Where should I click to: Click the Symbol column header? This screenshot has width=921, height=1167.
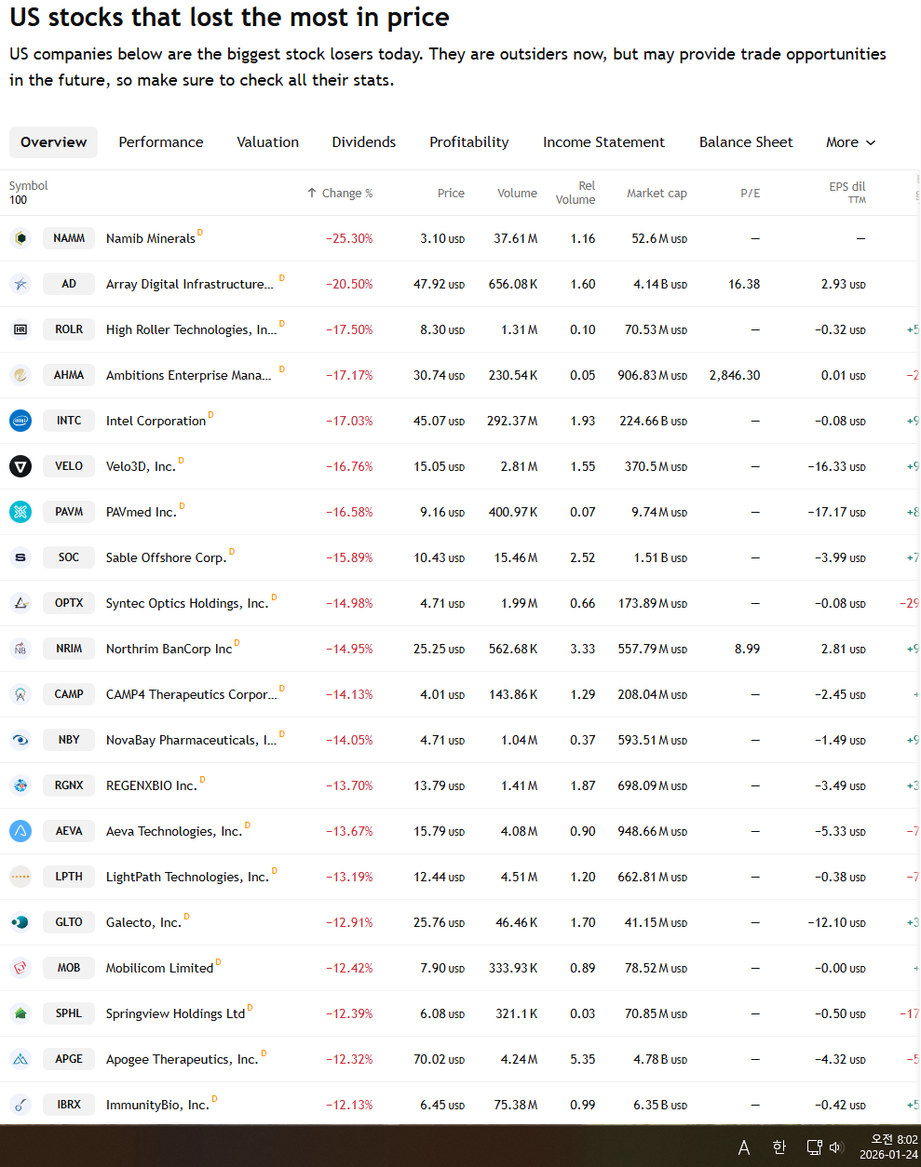(x=29, y=186)
